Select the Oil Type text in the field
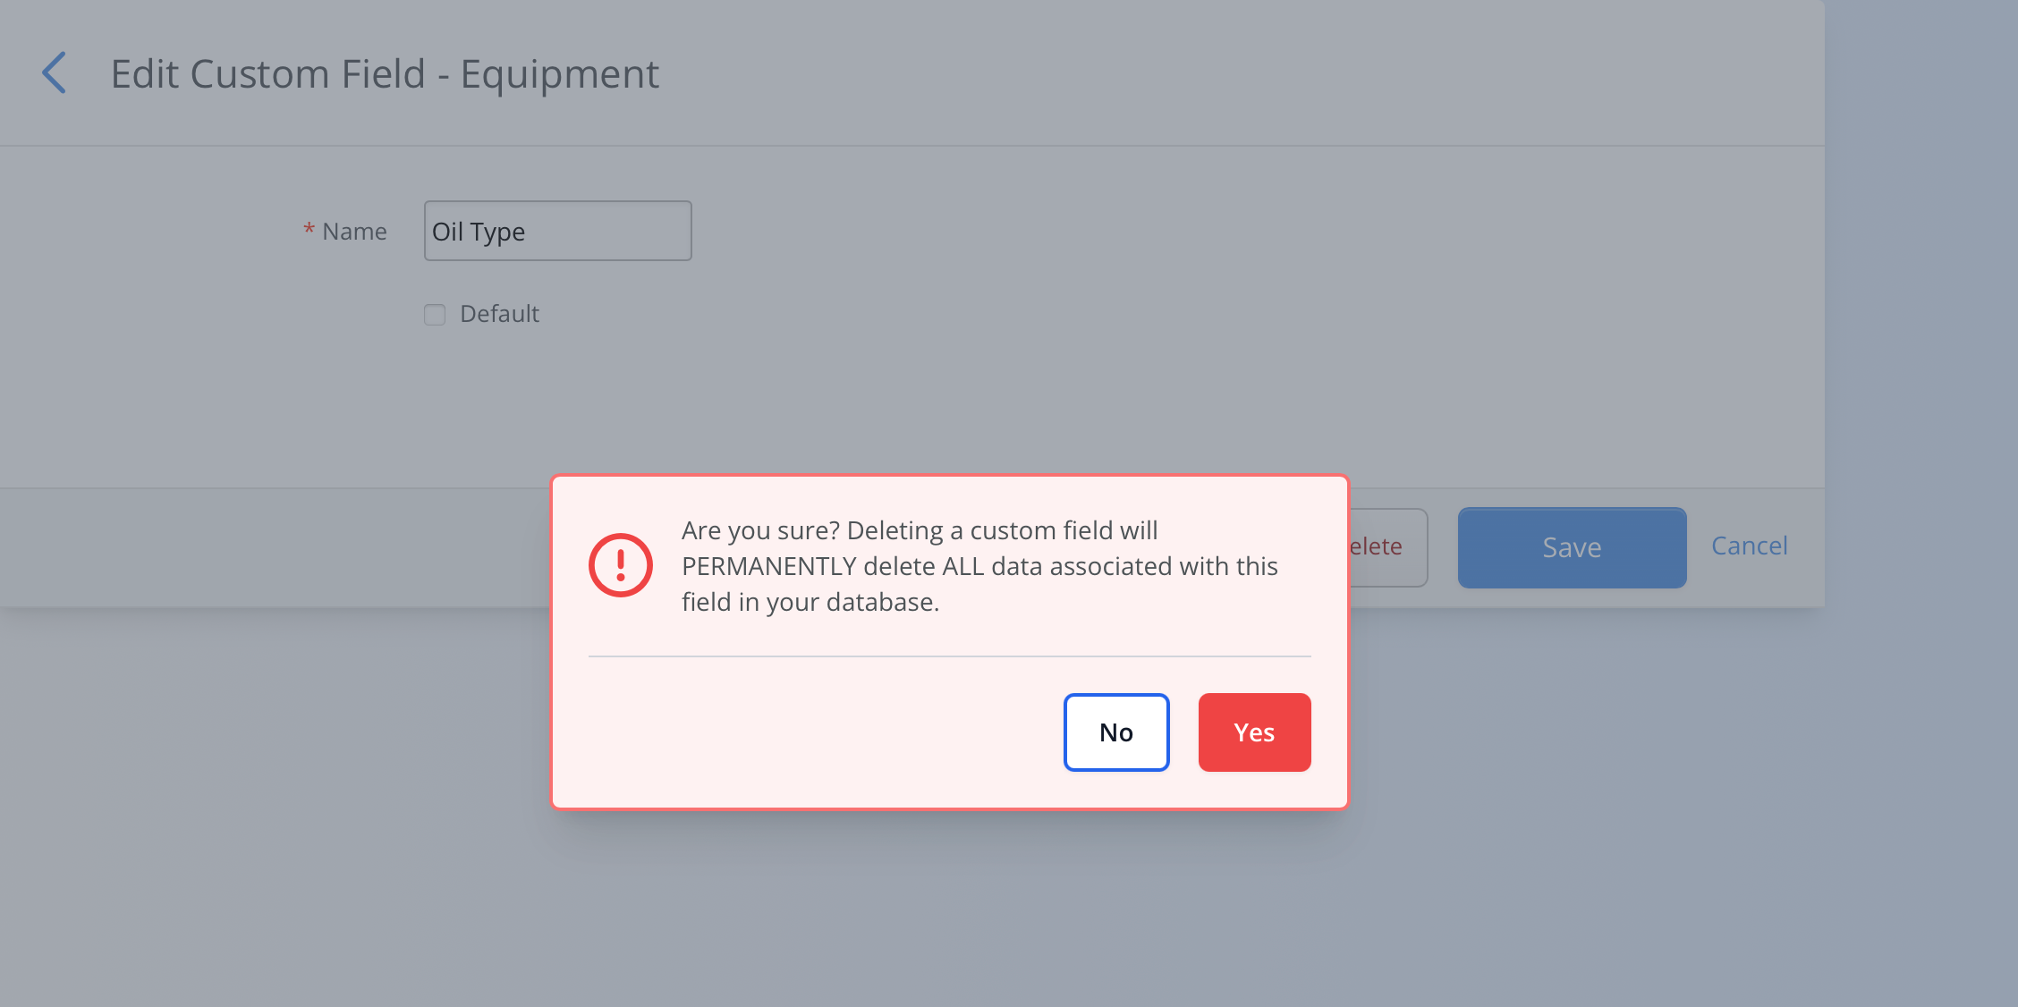 479,232
